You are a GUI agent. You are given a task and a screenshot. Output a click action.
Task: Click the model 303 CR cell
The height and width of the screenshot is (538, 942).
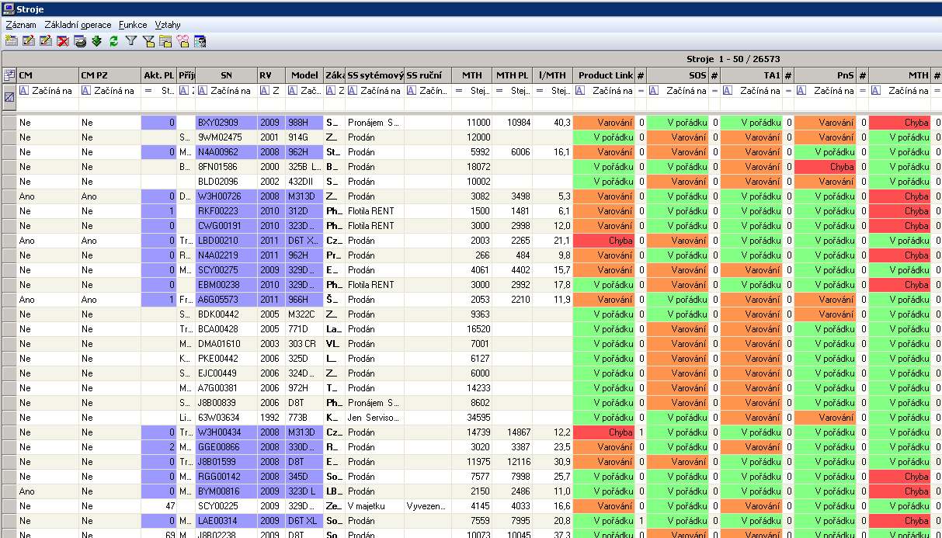pos(304,344)
